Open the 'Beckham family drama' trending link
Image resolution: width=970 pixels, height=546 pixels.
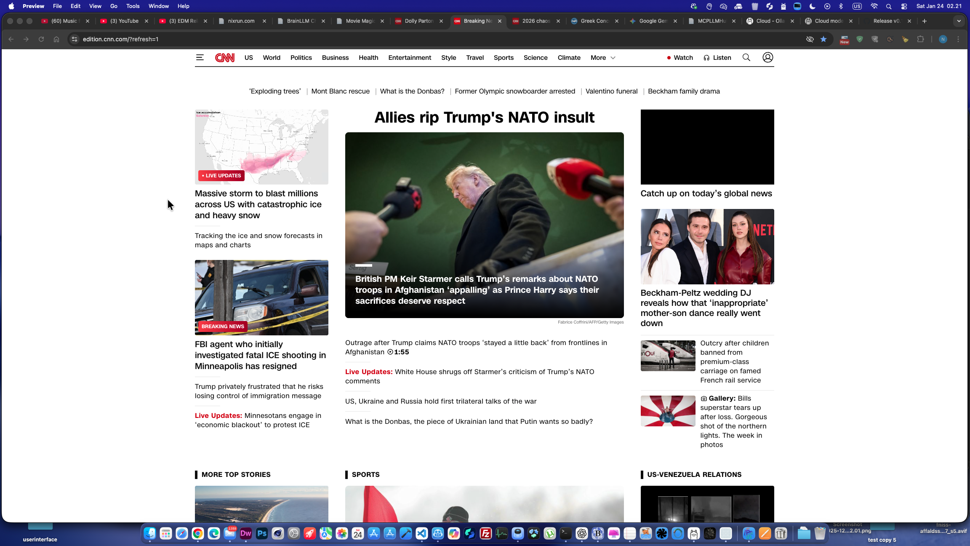(x=684, y=91)
